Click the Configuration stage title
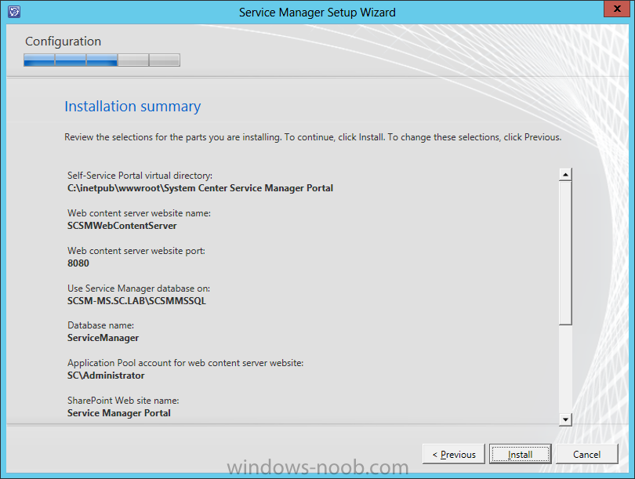The image size is (635, 479). [x=63, y=42]
